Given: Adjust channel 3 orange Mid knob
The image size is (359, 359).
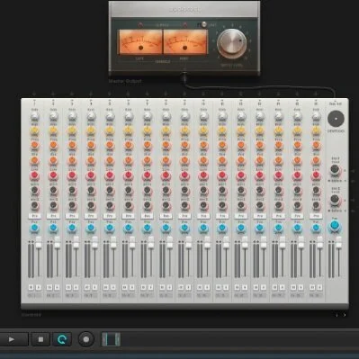Looking at the screenshot, I should tap(72, 160).
